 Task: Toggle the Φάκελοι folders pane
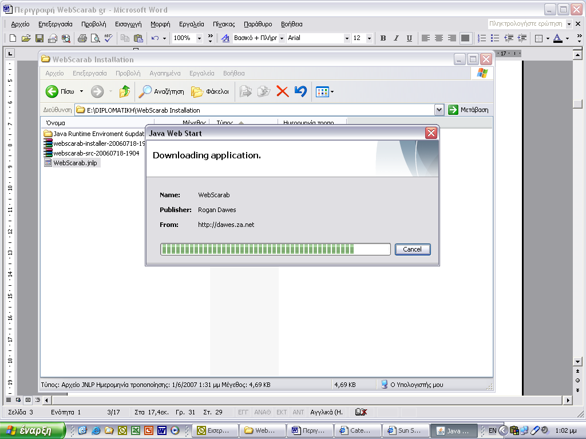[x=209, y=91]
